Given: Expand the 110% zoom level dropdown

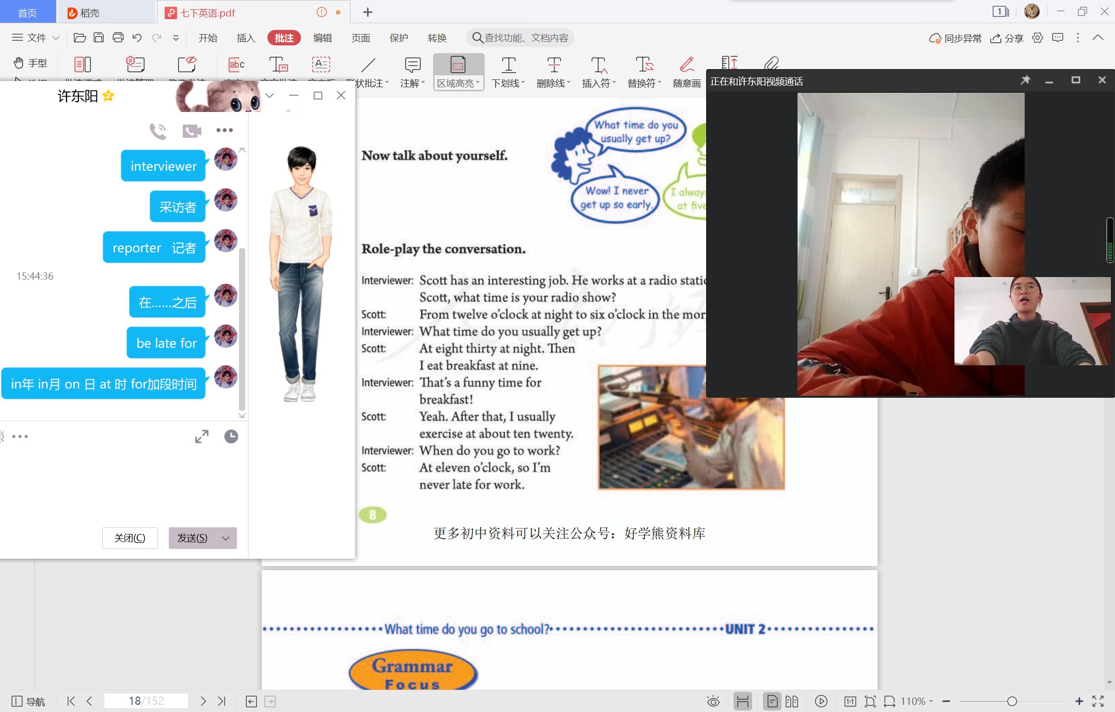Looking at the screenshot, I should [x=917, y=701].
